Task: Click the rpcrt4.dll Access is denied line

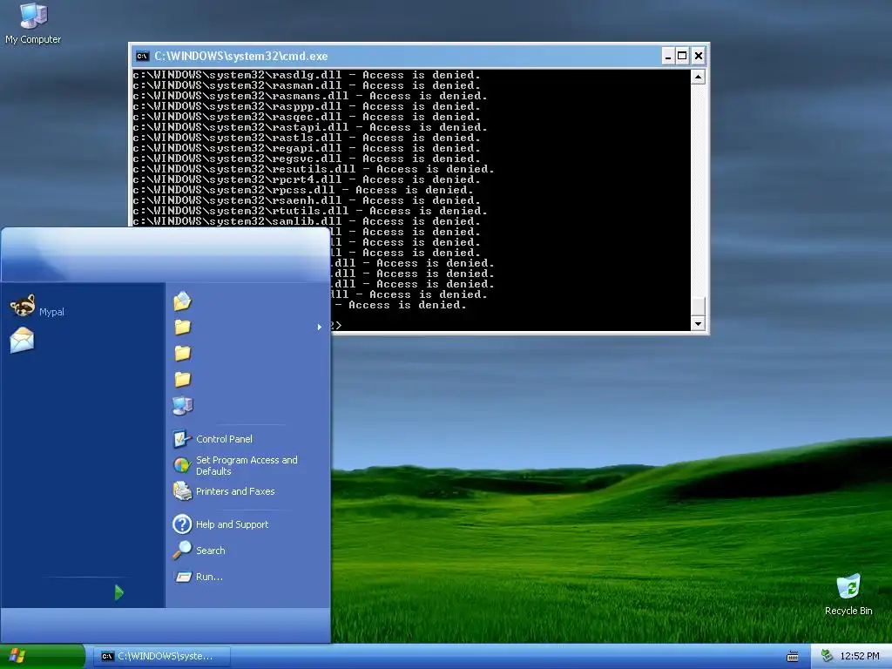Action: 307,179
